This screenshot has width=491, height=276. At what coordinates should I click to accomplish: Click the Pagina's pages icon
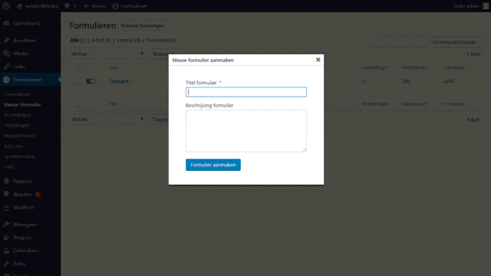6,181
